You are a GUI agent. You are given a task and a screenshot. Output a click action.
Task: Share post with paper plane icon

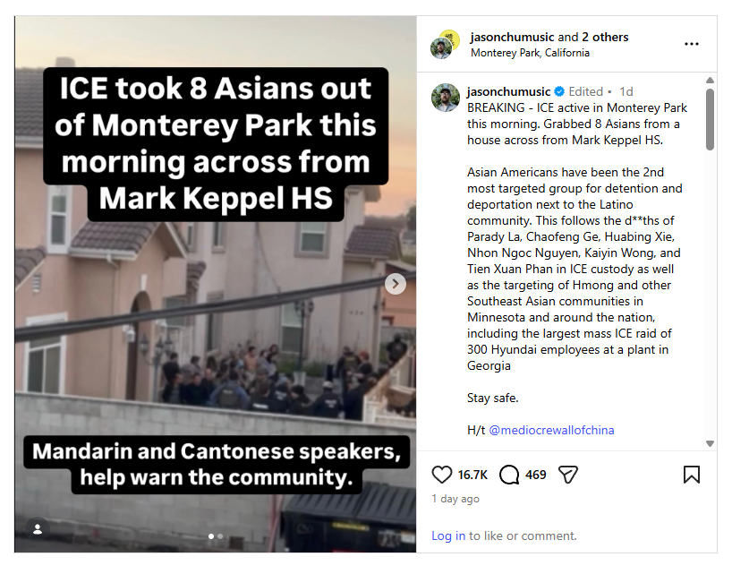[x=568, y=475]
